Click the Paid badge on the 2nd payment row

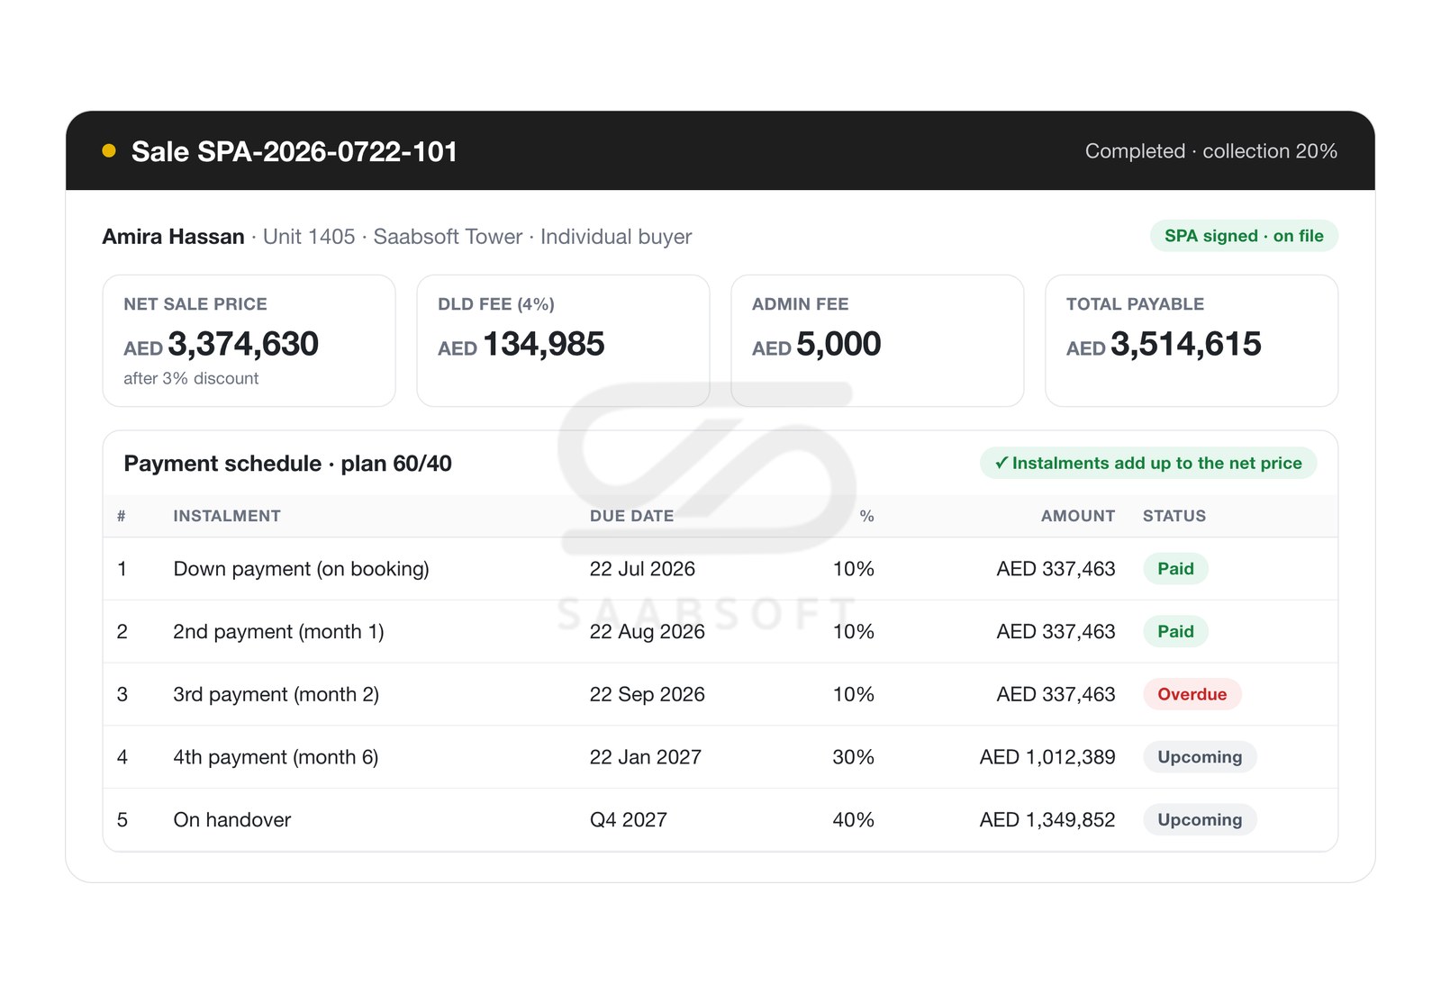click(x=1175, y=632)
